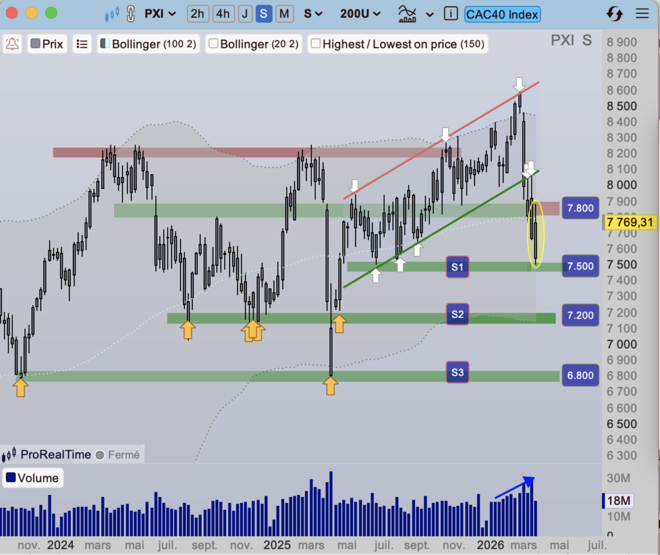The width and height of the screenshot is (660, 555).
Task: Select the M monthly timeframe
Action: click(x=284, y=14)
